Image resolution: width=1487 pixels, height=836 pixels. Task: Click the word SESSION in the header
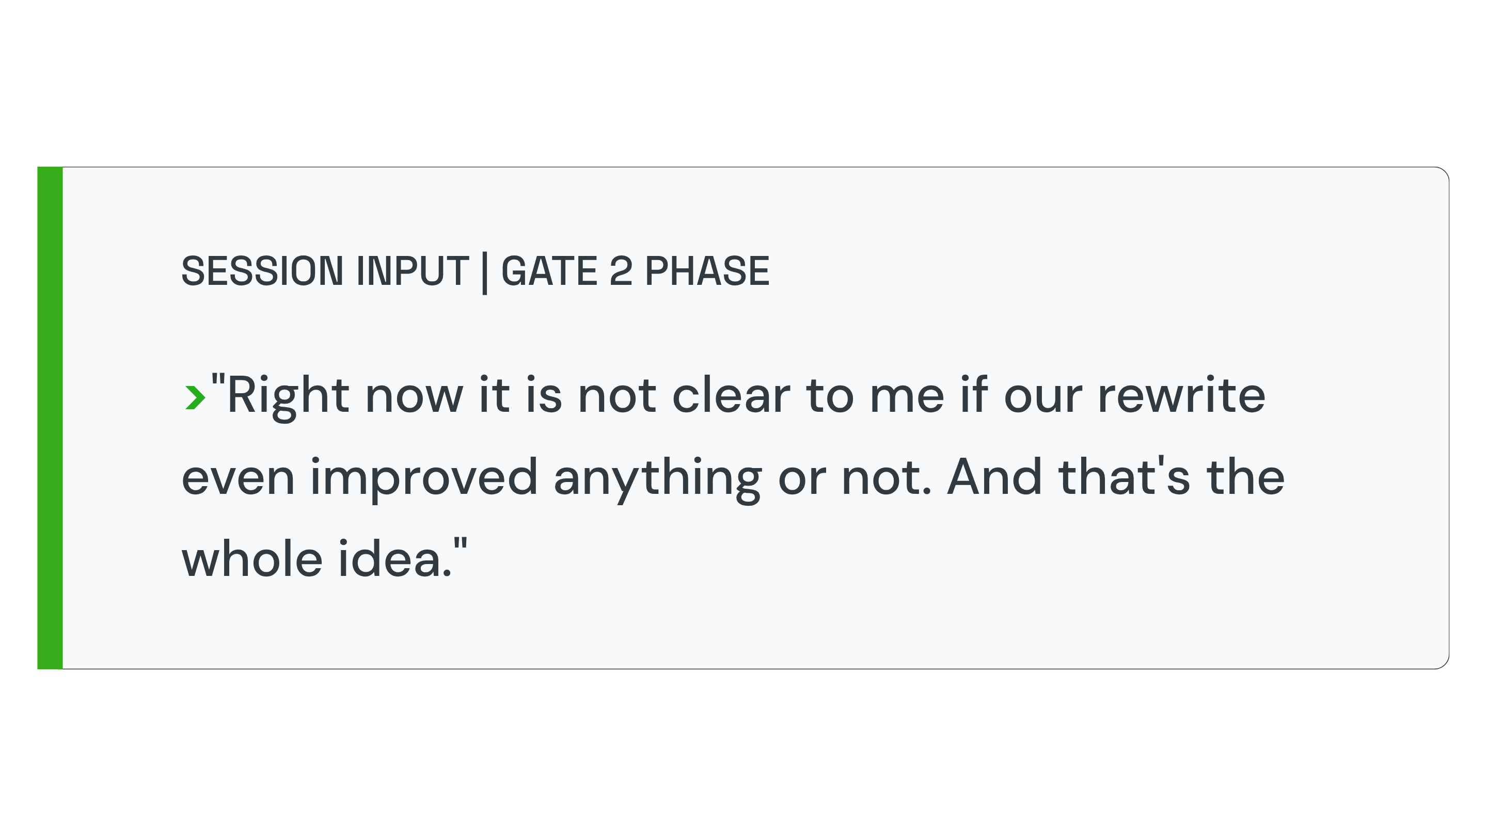pos(262,270)
